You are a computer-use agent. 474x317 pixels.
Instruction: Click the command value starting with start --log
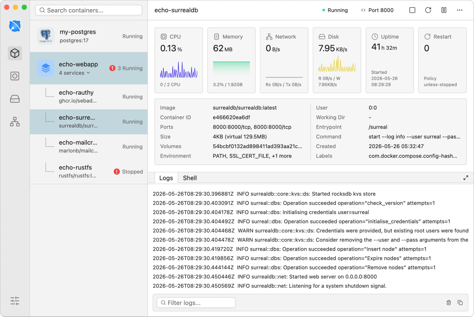point(415,137)
